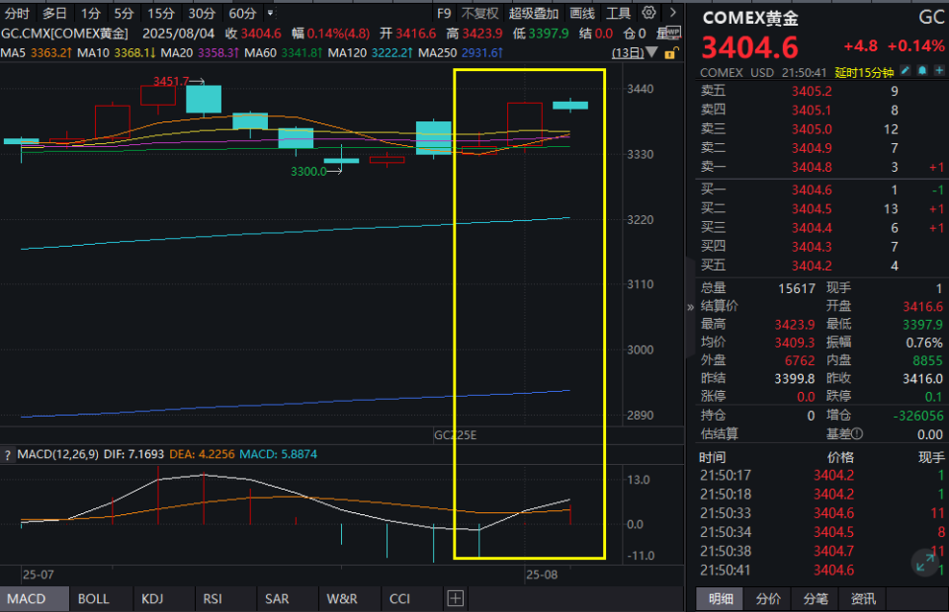Viewport: 949px width, 612px height.
Task: Collapse the side panel with the double arrow
Action: tap(691, 307)
